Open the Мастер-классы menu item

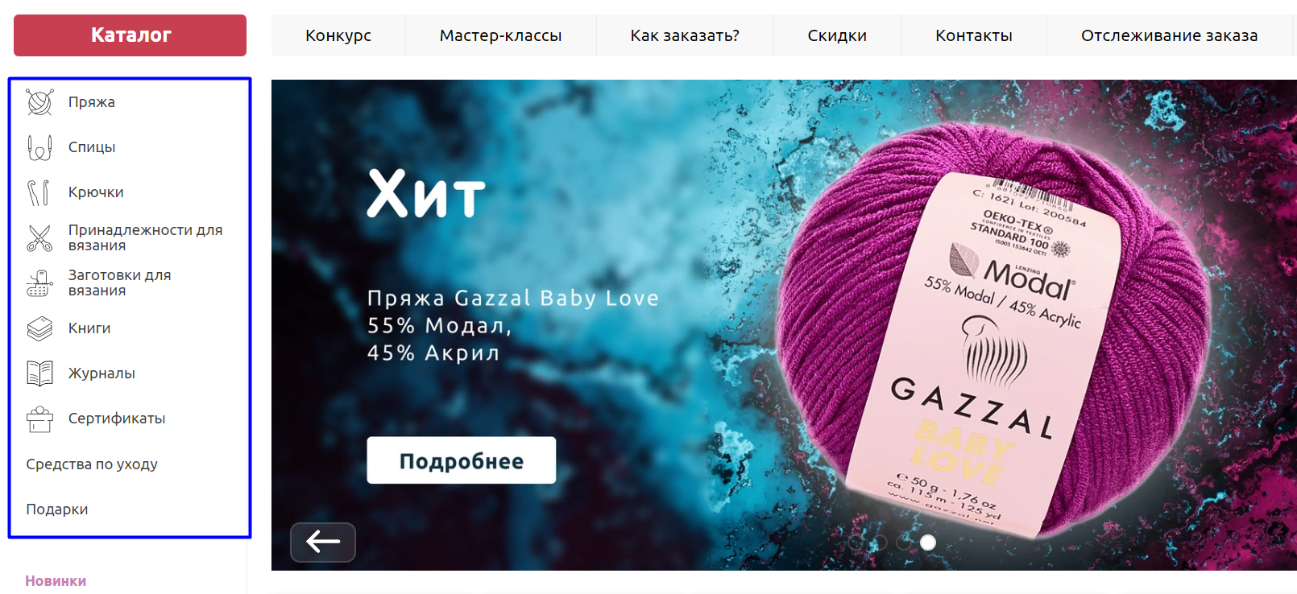pyautogui.click(x=500, y=35)
